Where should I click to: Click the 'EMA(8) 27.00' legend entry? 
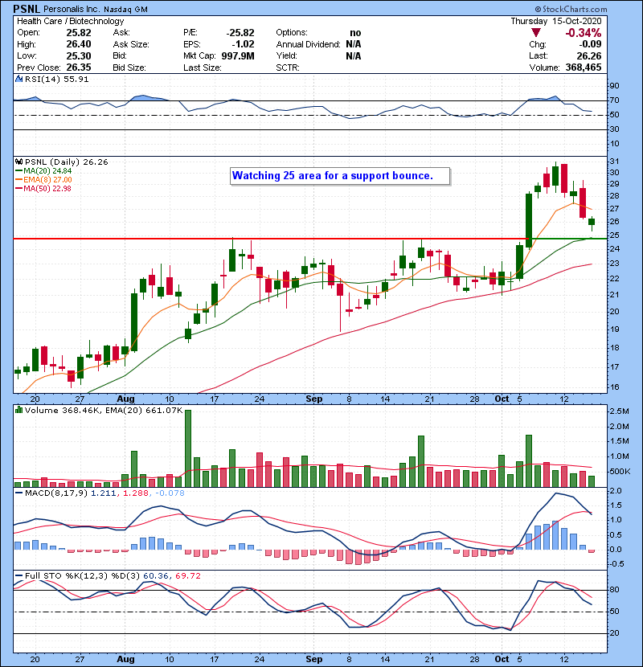pos(47,179)
